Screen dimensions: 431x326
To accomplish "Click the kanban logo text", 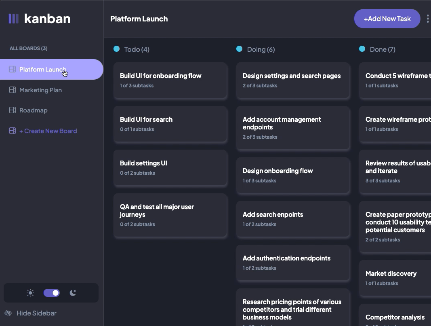I will (47, 19).
